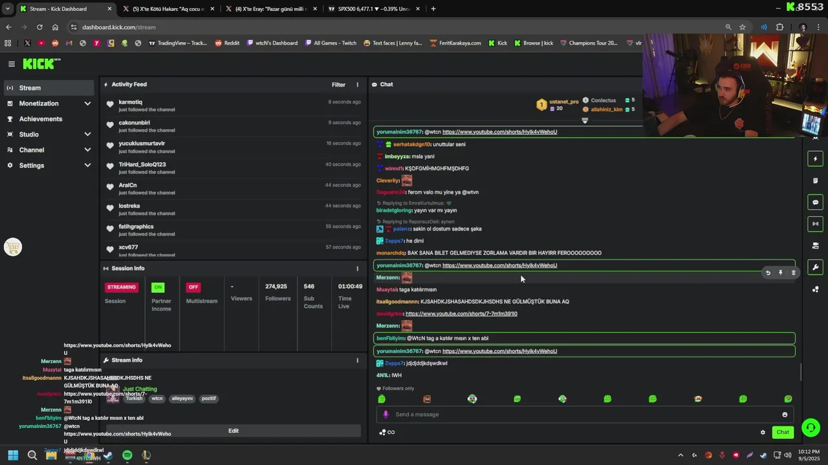Switch to the SPX500 browser tab
Image resolution: width=828 pixels, height=465 pixels.
[x=375, y=9]
